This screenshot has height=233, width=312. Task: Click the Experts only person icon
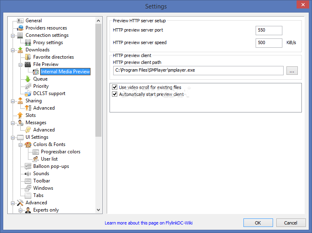coord(28,210)
